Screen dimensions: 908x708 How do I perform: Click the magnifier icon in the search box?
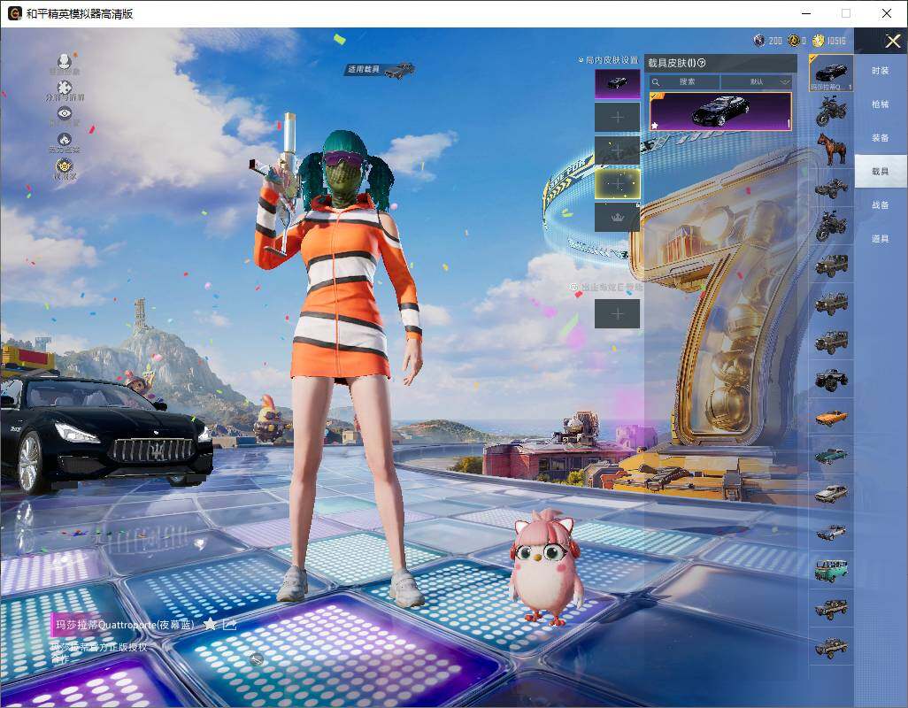[656, 81]
